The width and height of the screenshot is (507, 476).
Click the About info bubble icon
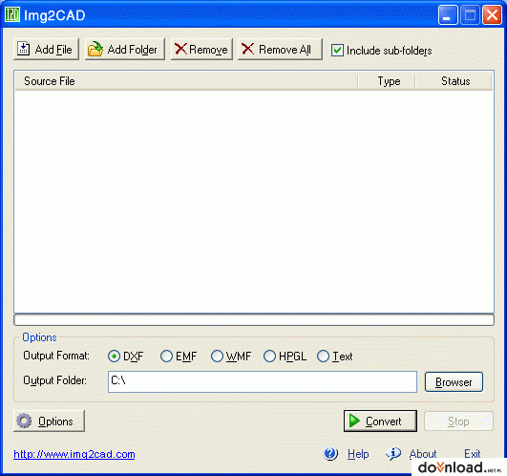[393, 453]
